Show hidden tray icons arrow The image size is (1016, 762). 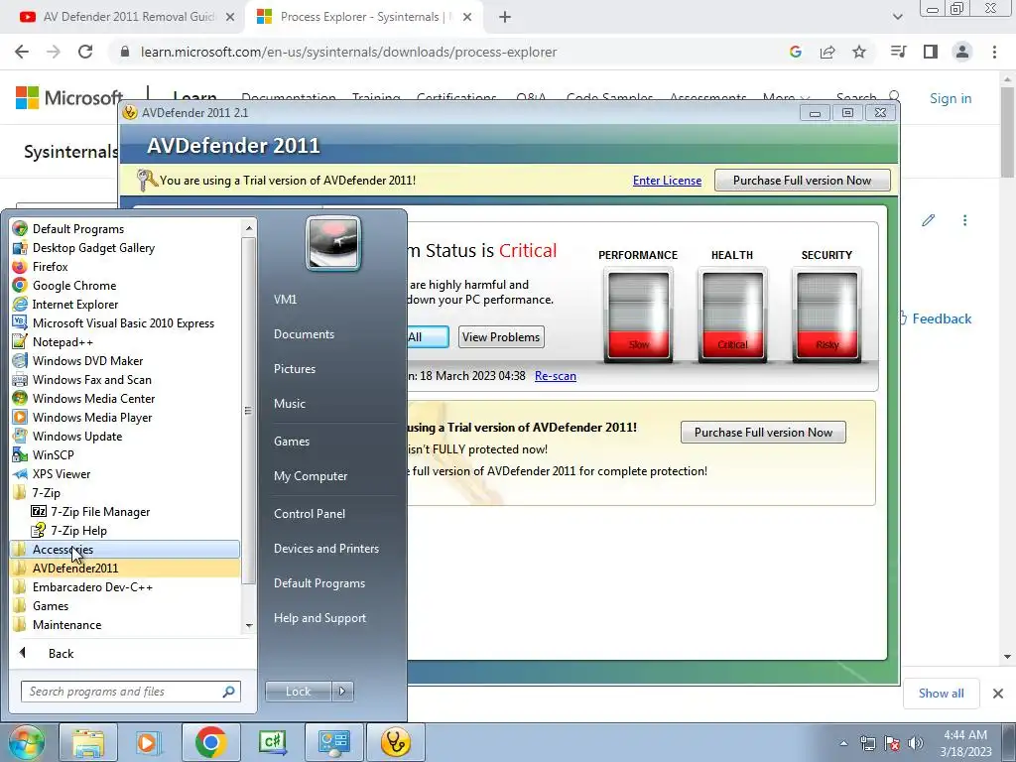pos(843,743)
